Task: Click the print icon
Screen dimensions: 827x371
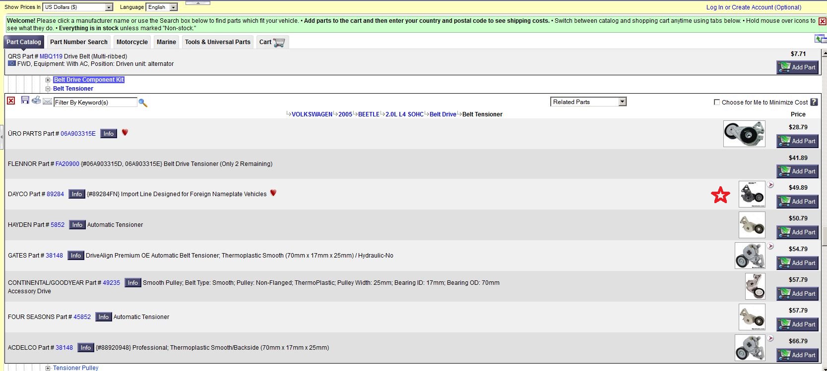Action: coord(36,100)
